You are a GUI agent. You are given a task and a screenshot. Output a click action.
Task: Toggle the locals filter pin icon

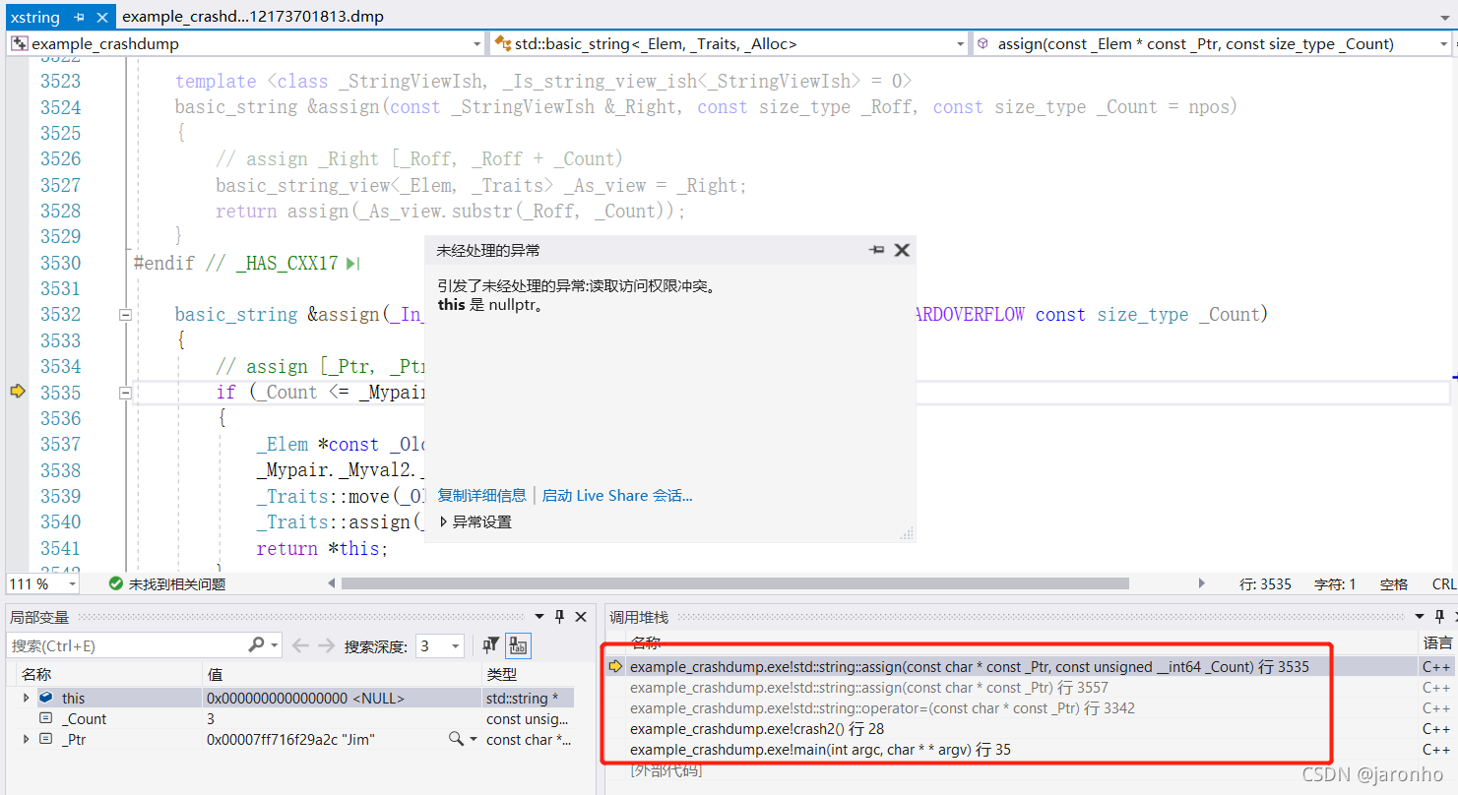pos(491,645)
